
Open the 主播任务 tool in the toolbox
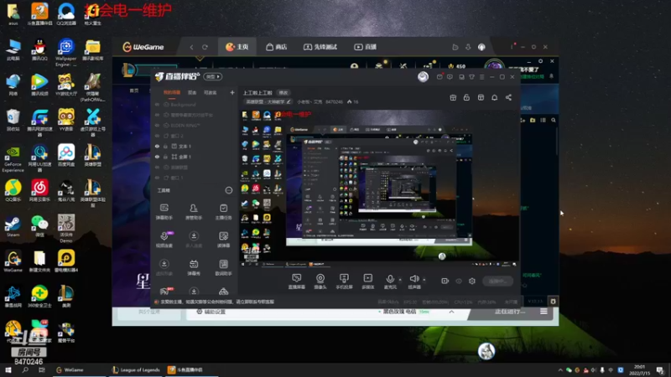point(223,211)
